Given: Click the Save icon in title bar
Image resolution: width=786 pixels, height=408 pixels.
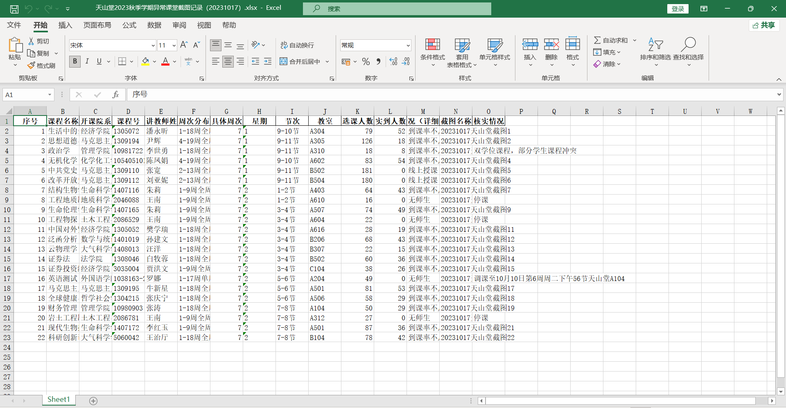Looking at the screenshot, I should [14, 9].
